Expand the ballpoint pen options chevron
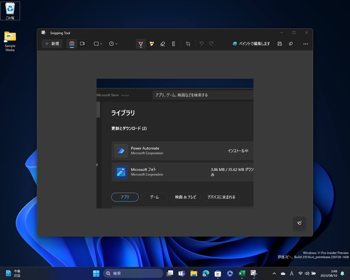The width and height of the screenshot is (350, 280). pos(141,47)
